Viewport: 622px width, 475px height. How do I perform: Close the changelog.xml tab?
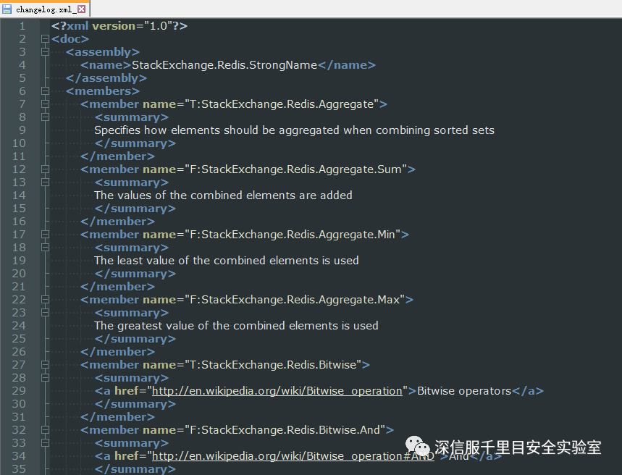tap(81, 9)
